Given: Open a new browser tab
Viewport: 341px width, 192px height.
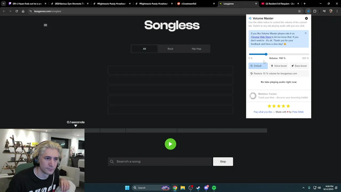Looking at the screenshot, I should 305,4.
